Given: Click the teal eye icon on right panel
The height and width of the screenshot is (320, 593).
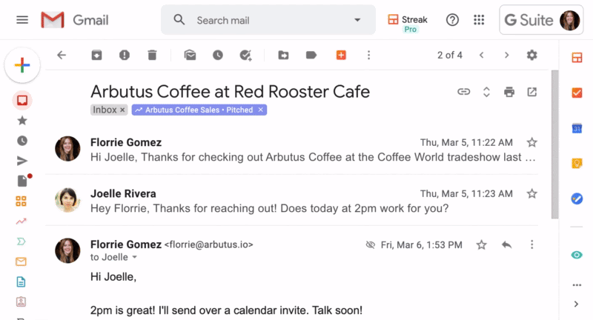Looking at the screenshot, I should point(577,255).
